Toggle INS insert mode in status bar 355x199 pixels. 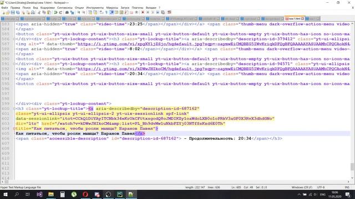(347, 187)
